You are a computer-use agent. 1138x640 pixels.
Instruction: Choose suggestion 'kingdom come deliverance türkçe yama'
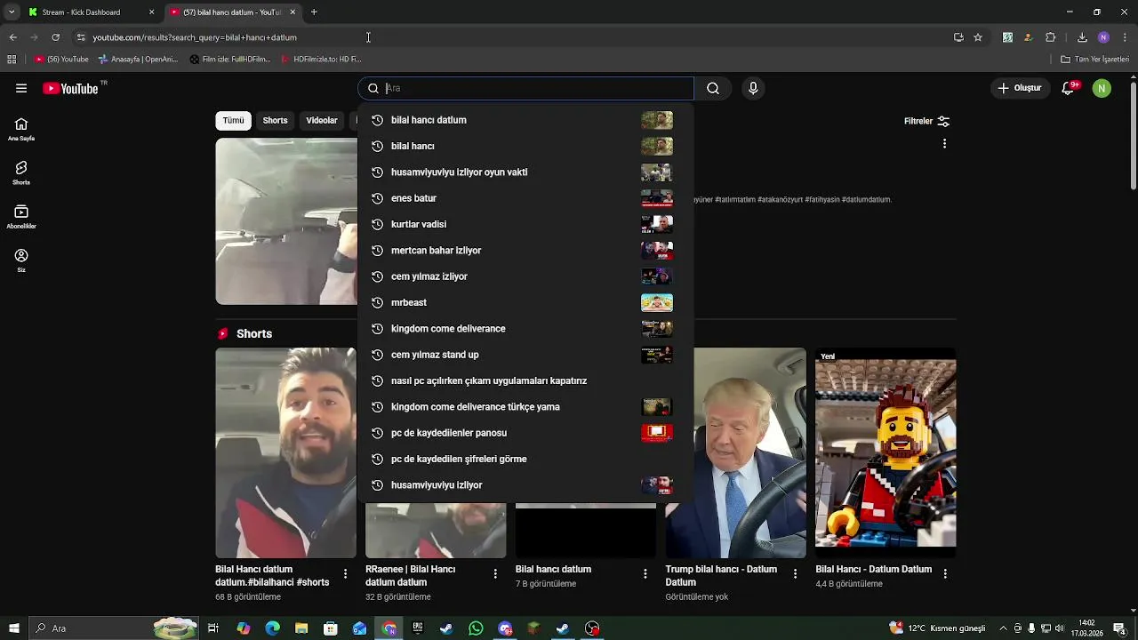[x=525, y=407]
